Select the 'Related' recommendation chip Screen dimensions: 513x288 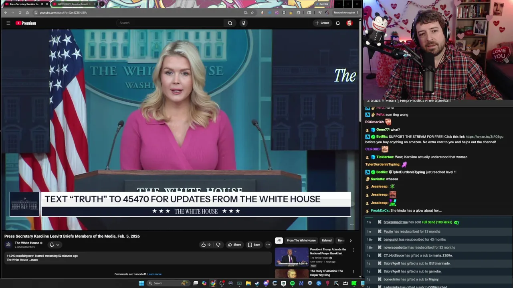tap(327, 240)
